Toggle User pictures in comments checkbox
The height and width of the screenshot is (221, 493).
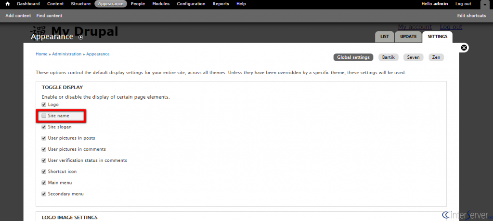coord(44,149)
